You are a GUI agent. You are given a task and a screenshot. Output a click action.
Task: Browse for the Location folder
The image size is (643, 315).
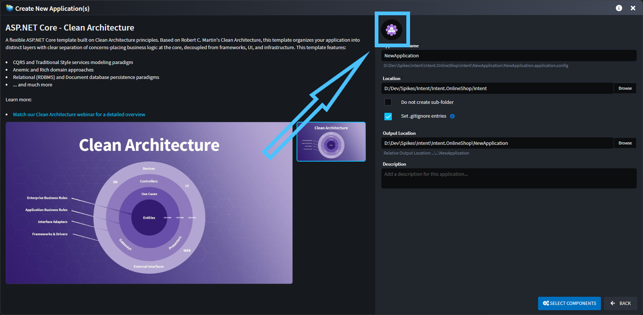click(625, 88)
